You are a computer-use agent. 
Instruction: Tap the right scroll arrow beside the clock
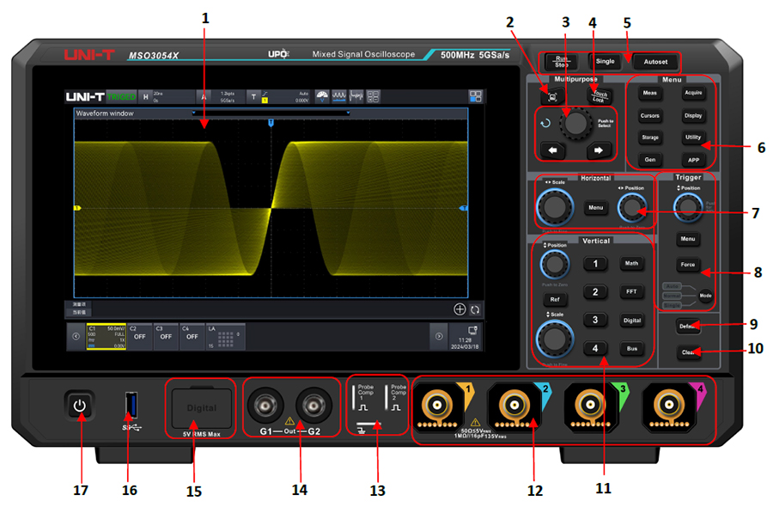click(x=439, y=336)
